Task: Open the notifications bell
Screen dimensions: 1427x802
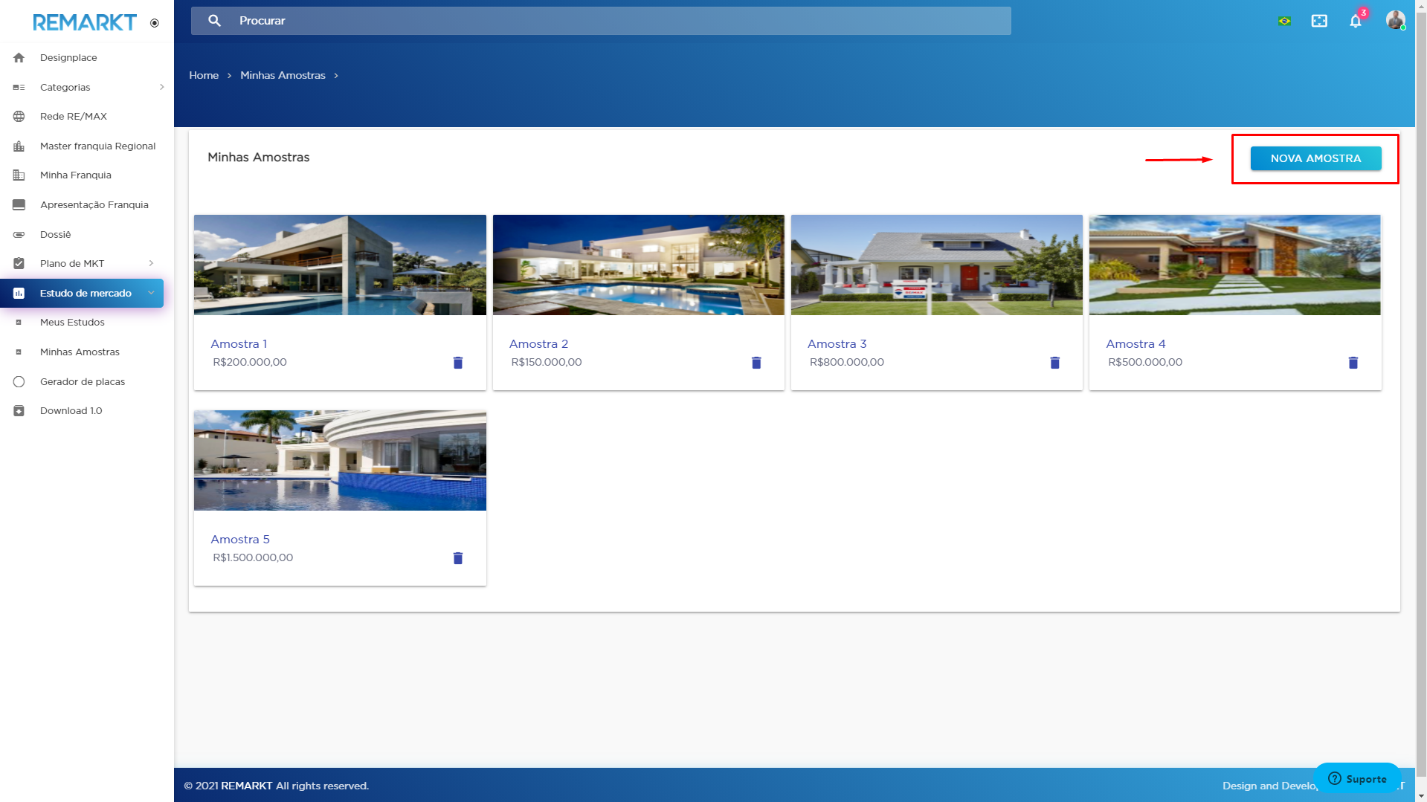Action: 1355,21
